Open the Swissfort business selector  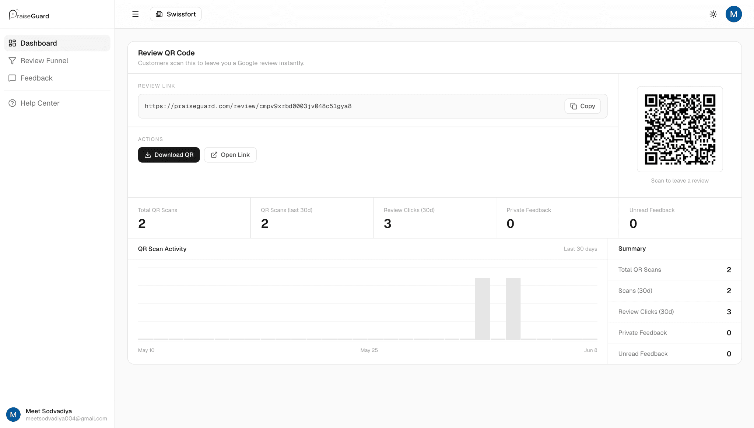pos(176,14)
